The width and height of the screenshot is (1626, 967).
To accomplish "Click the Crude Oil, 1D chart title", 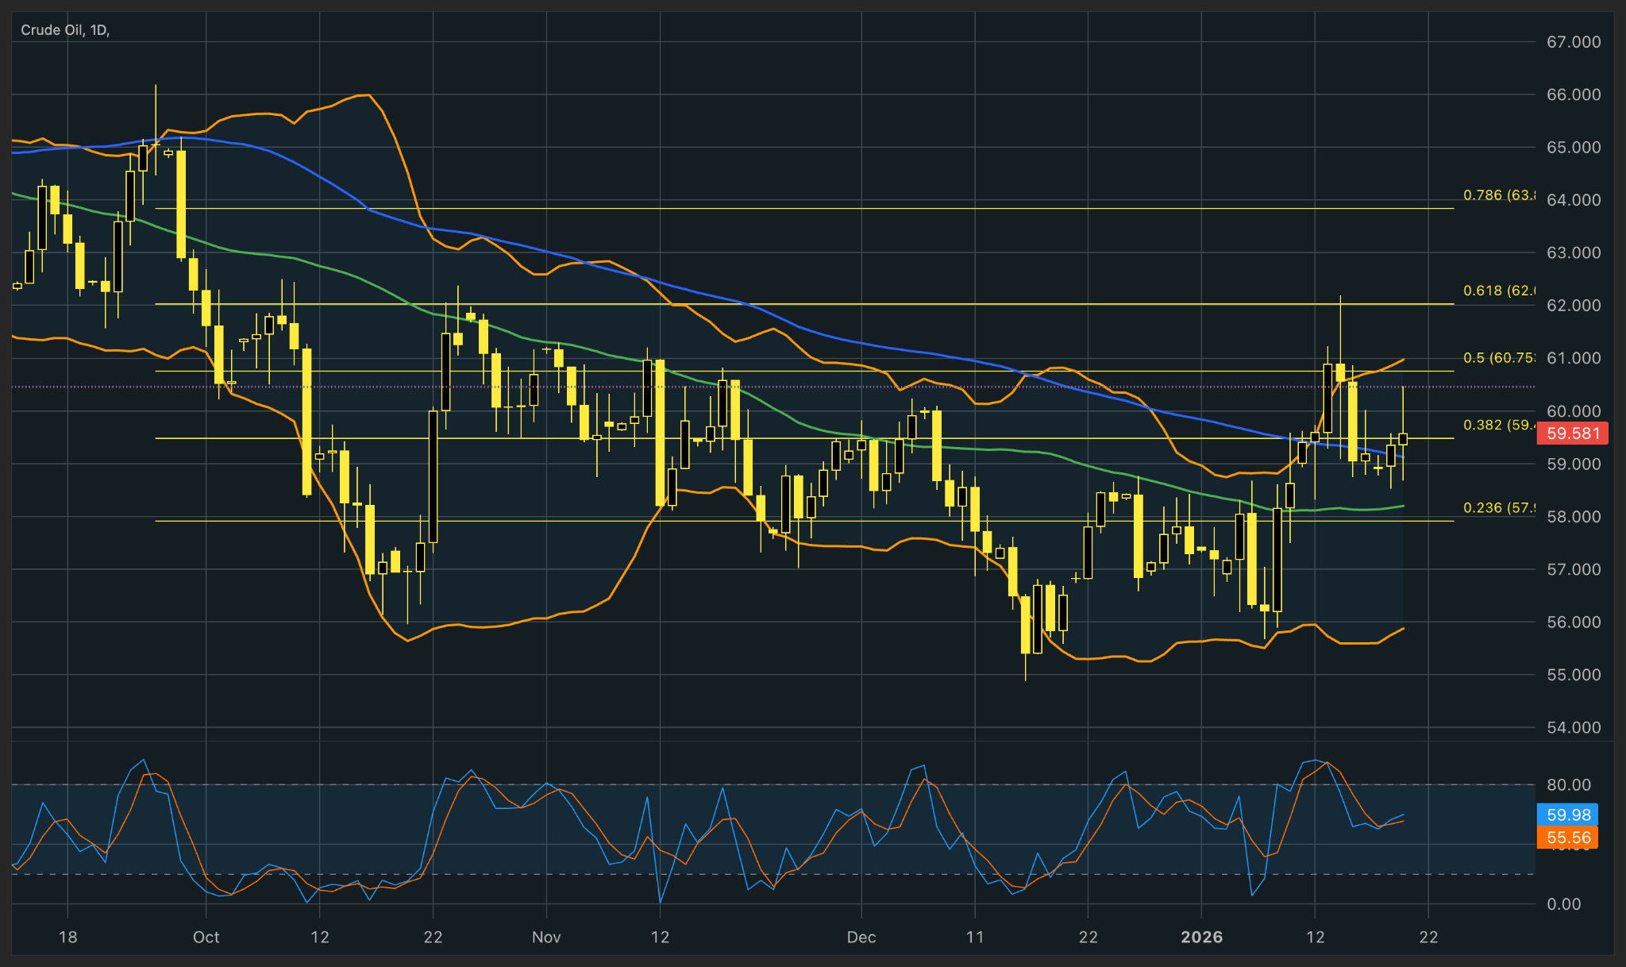I will coord(64,30).
